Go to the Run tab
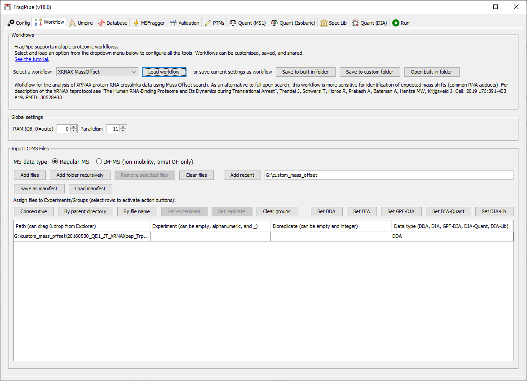527x381 pixels. click(x=401, y=23)
